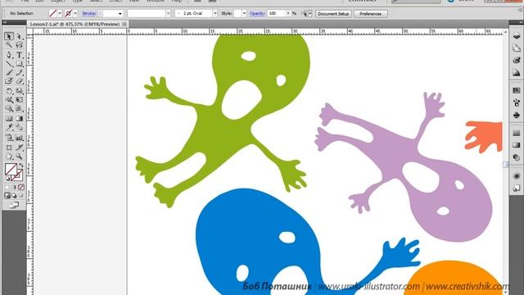The height and width of the screenshot is (295, 524).
Task: Switch to Draw Inside mode
Action: [21, 196]
